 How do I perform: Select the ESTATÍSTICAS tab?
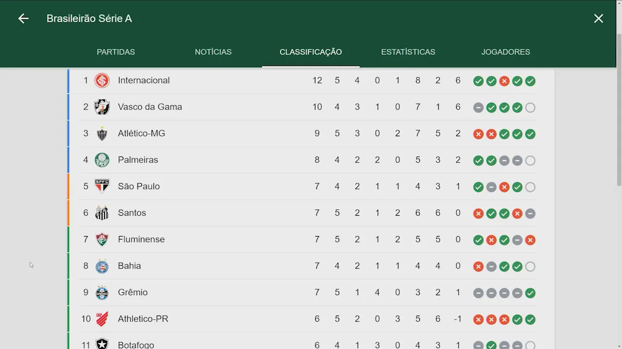pos(408,52)
